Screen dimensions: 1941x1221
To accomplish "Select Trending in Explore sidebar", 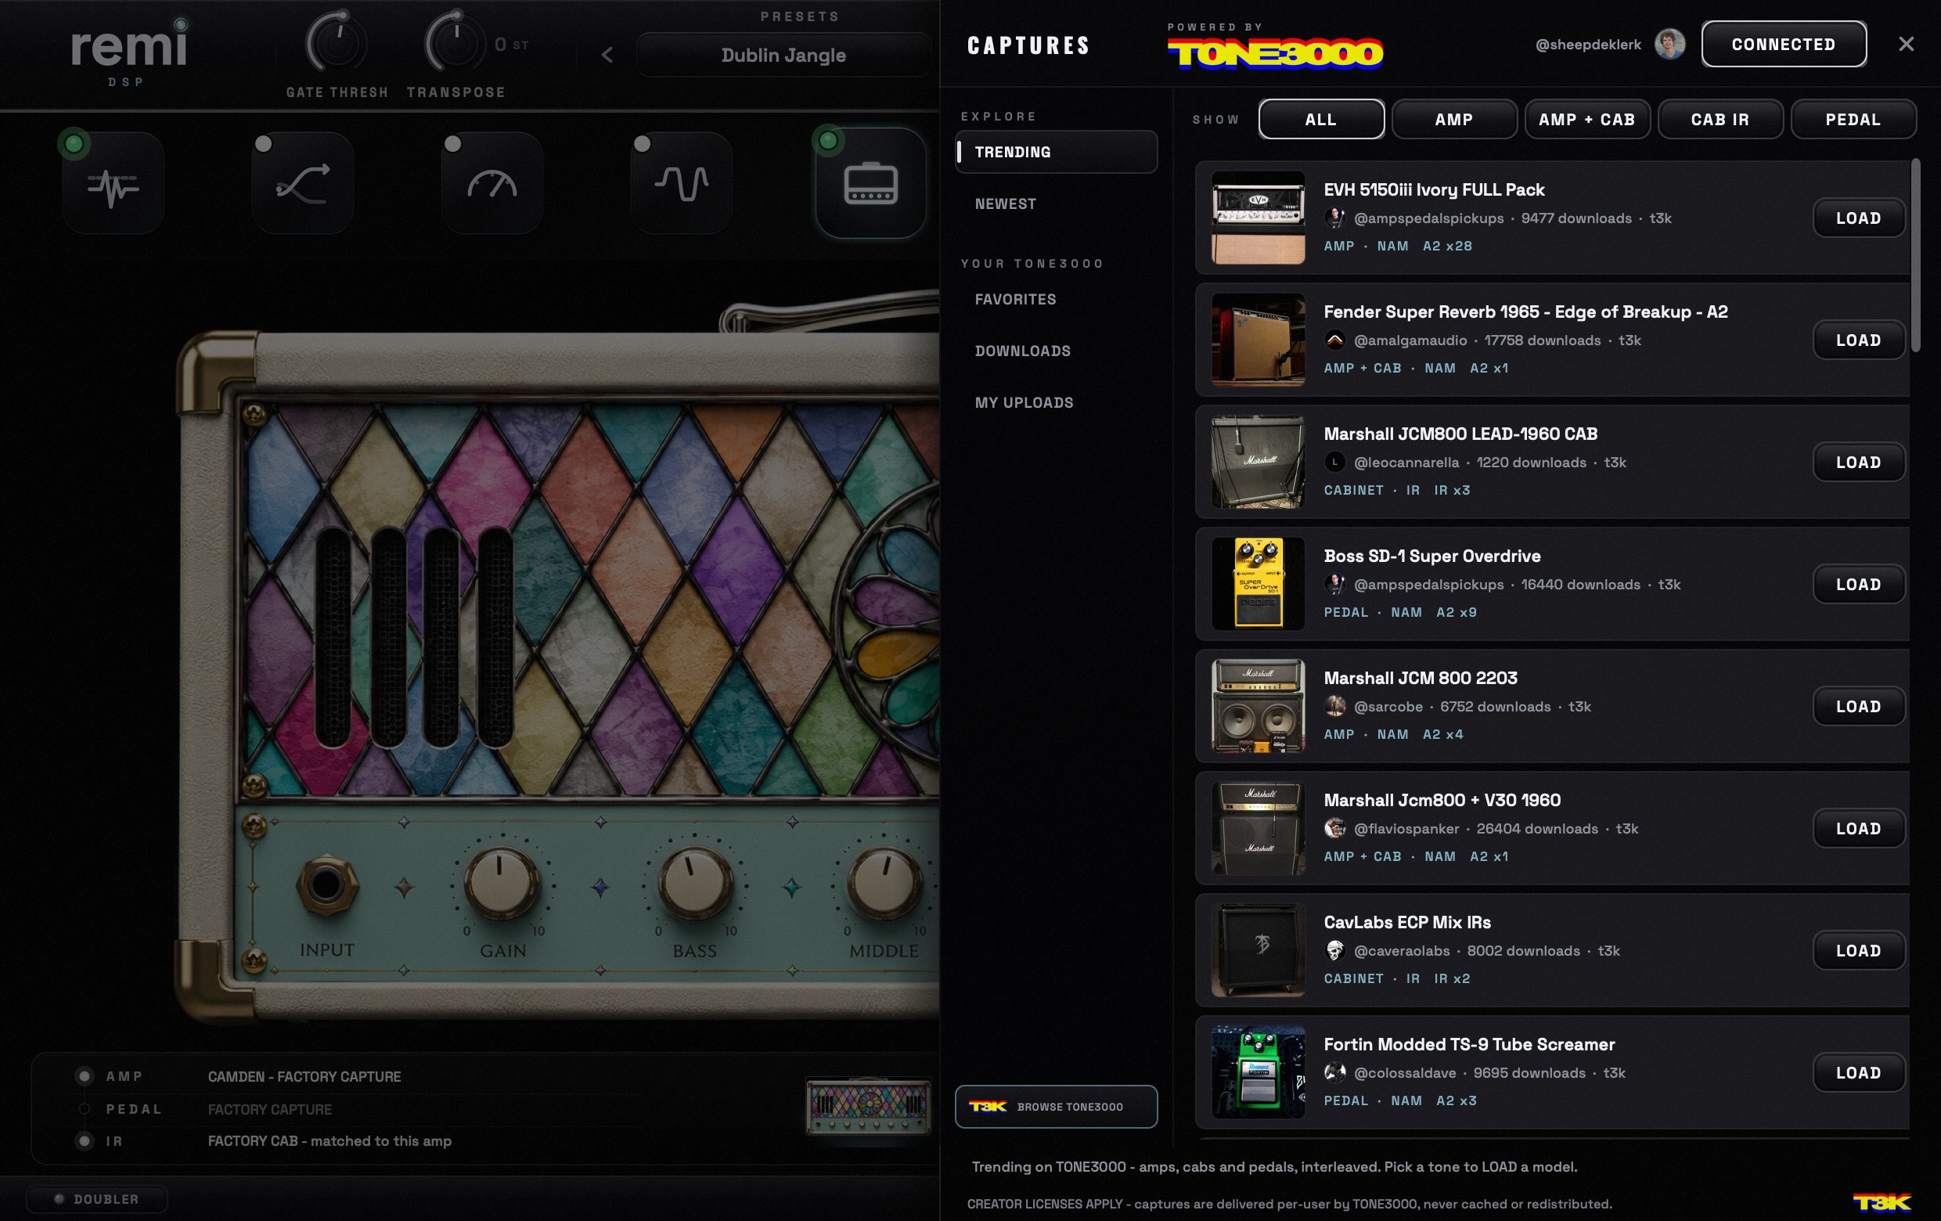I will (x=1056, y=152).
